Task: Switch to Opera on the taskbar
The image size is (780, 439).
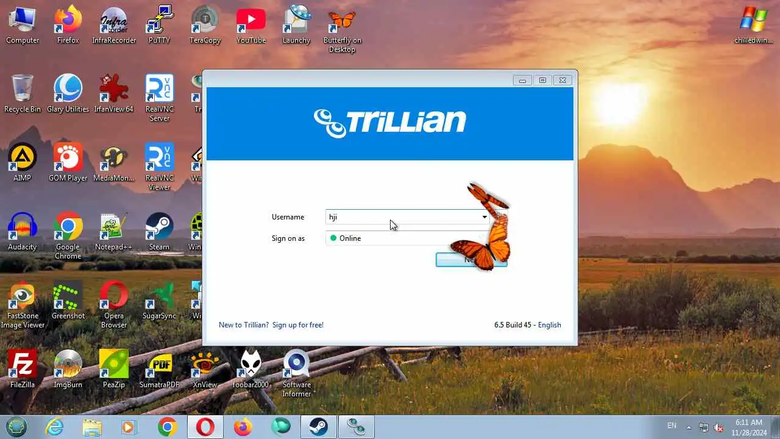Action: point(205,427)
